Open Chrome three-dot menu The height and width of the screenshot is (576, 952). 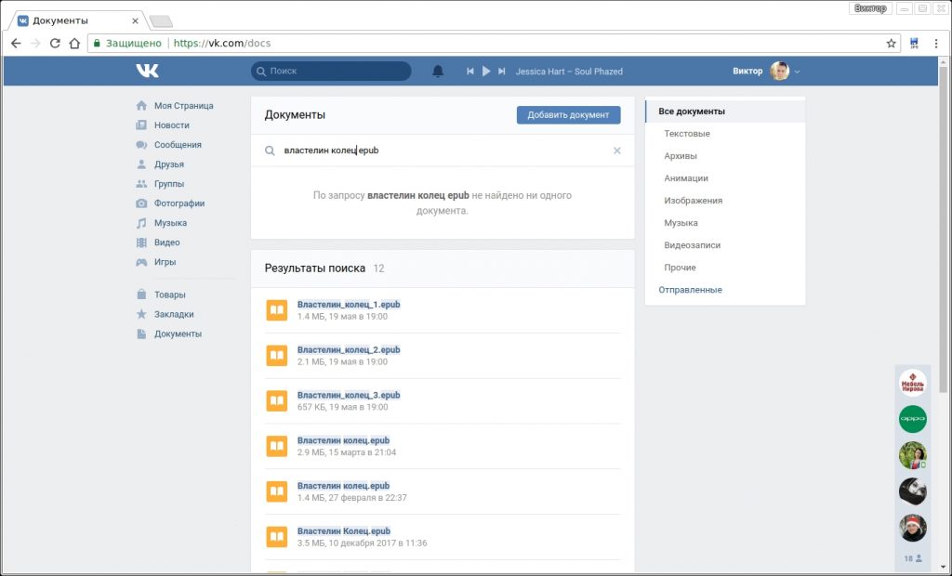pos(937,43)
